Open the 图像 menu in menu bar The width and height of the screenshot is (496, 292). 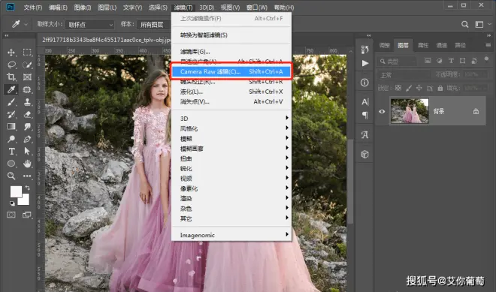point(83,8)
